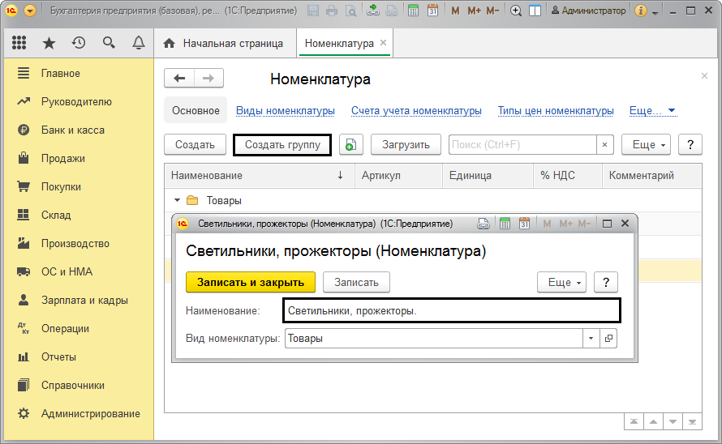This screenshot has height=444, width=722.
Task: Open the small dropdown near info icon
Action: (655, 12)
